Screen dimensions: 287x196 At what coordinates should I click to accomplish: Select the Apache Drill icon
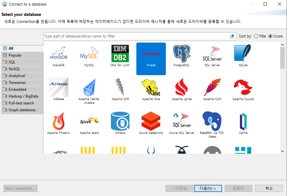tap(120, 87)
